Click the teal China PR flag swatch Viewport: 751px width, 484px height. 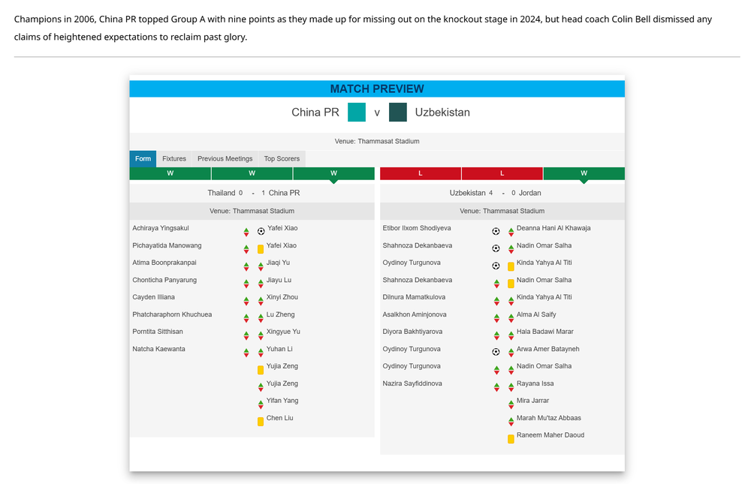pos(357,113)
